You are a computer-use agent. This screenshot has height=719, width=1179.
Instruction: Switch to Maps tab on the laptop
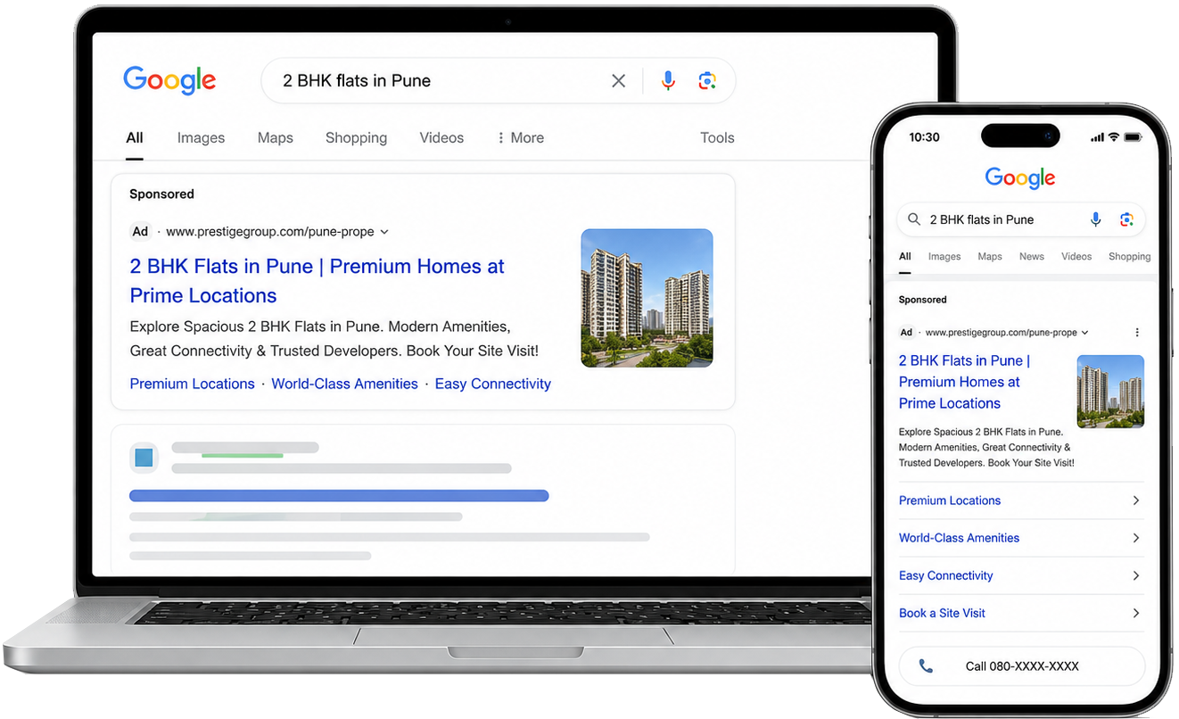click(x=276, y=137)
